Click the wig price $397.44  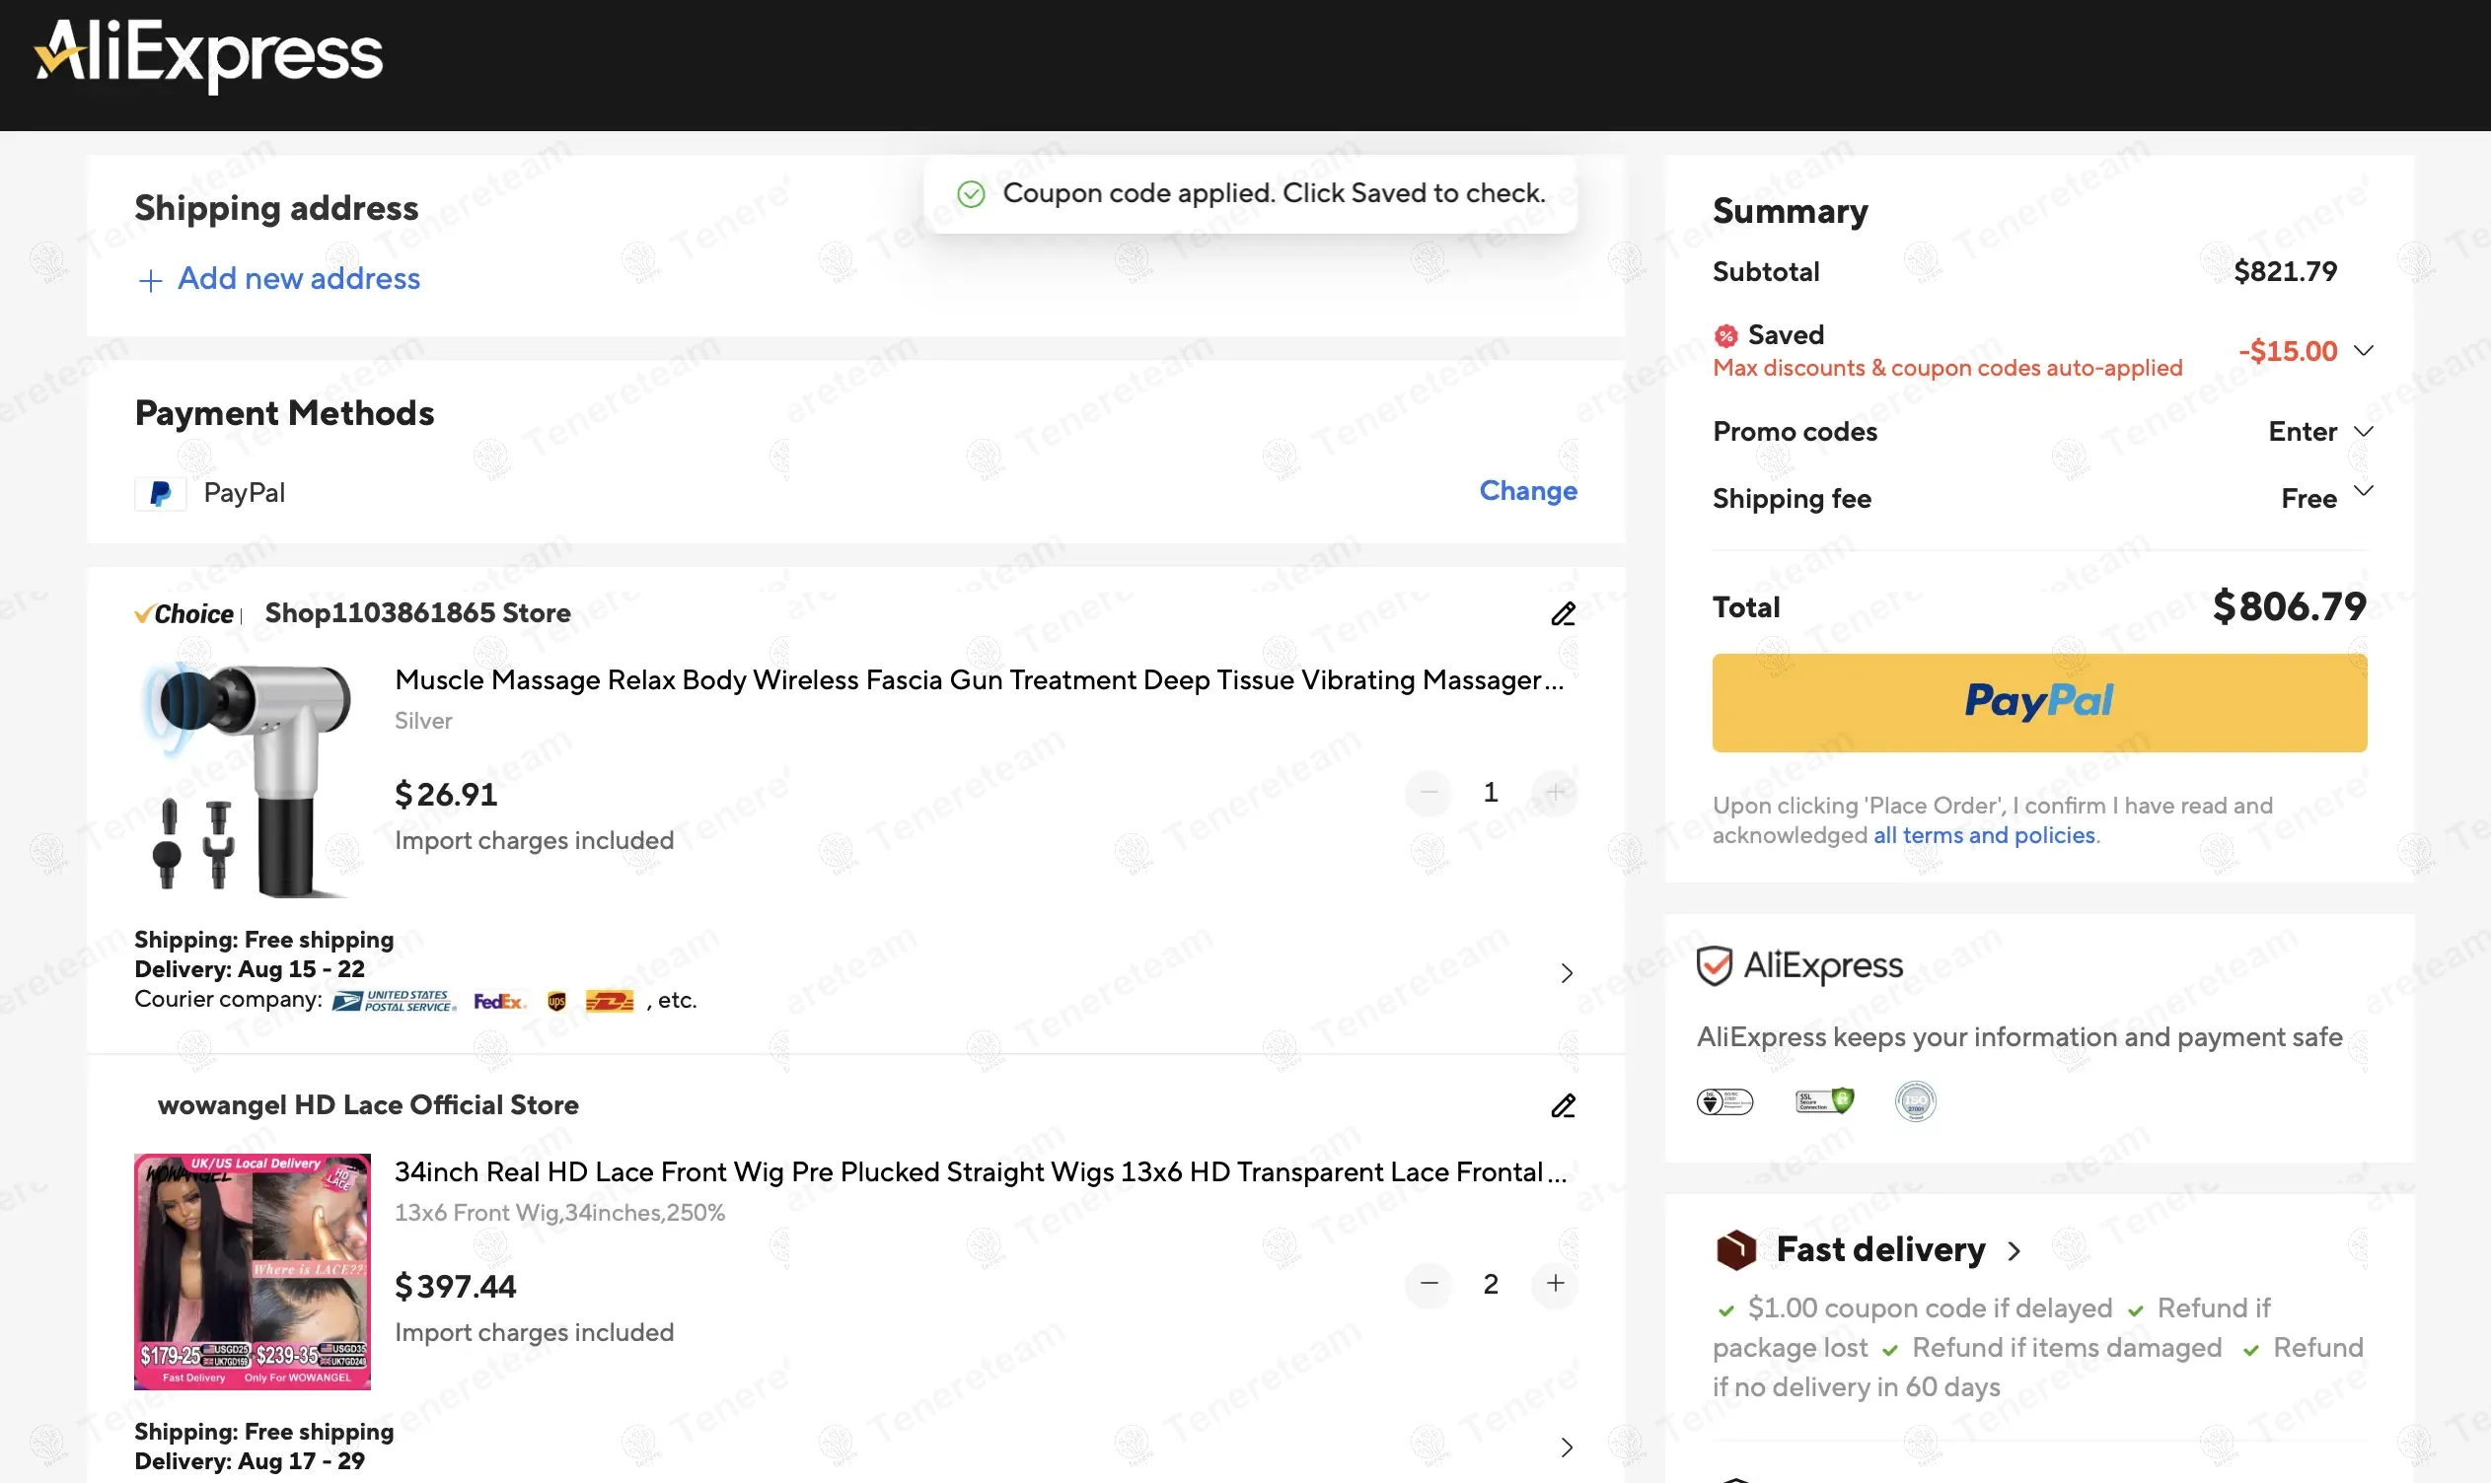pos(456,1286)
